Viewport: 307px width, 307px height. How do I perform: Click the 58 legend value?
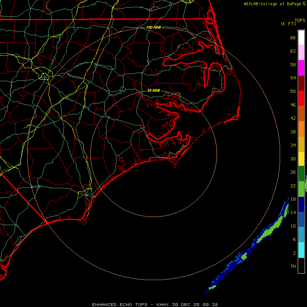(293, 64)
